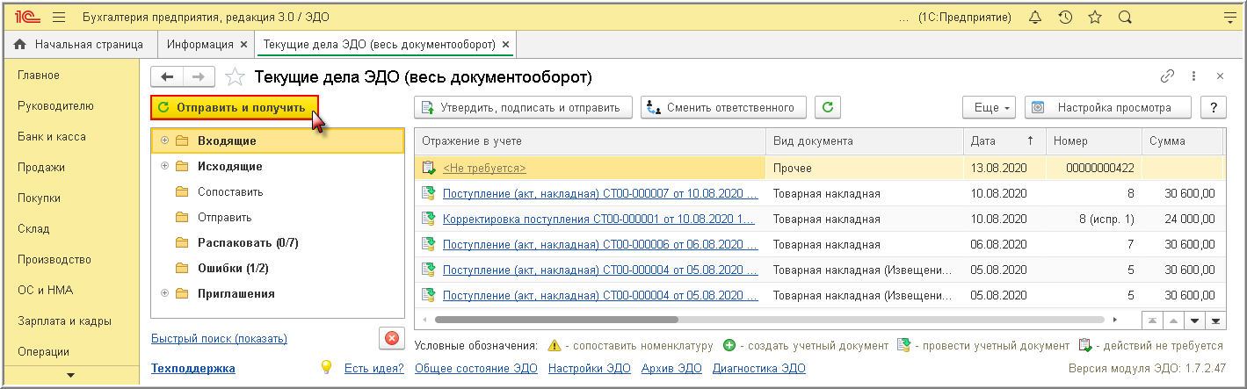The width and height of the screenshot is (1247, 389).
Task: Click the green refresh icon button
Action: [828, 108]
